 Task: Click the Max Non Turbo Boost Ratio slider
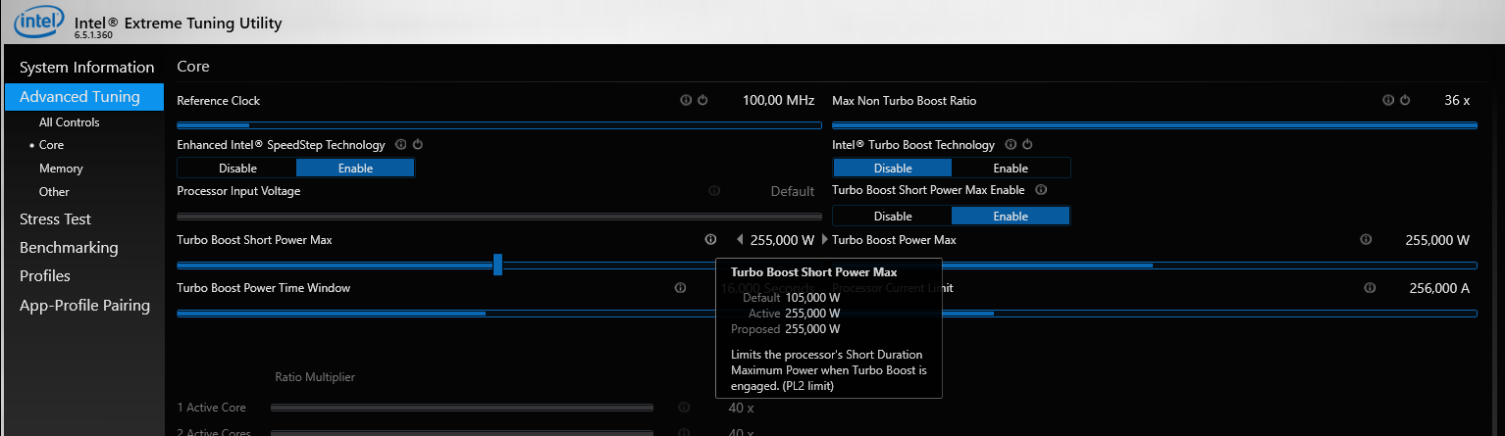1155,125
